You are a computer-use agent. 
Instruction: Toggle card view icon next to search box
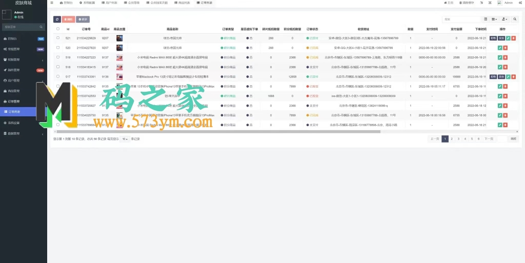(x=486, y=19)
